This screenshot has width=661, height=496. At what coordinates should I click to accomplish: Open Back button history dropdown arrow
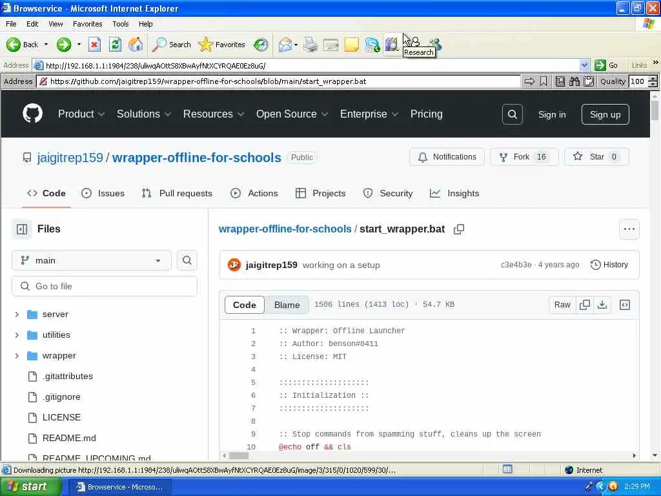[x=46, y=45]
